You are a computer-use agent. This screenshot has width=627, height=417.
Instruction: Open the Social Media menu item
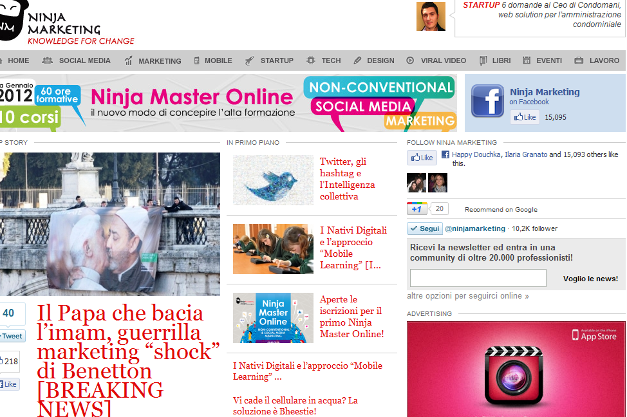84,60
